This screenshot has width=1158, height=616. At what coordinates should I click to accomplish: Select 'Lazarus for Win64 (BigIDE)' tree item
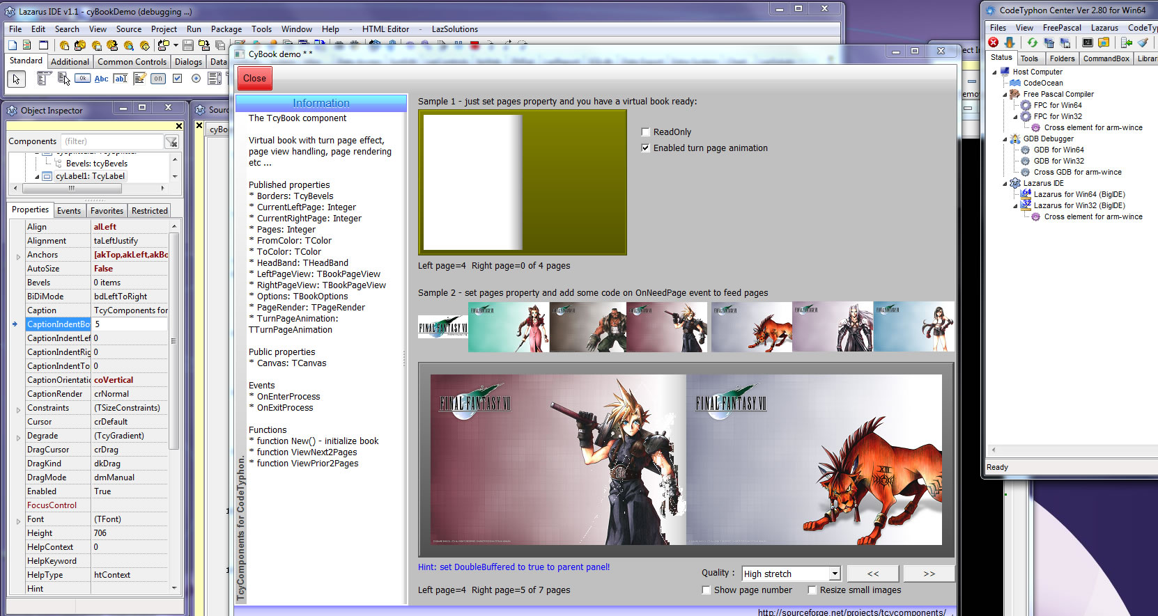(x=1079, y=194)
